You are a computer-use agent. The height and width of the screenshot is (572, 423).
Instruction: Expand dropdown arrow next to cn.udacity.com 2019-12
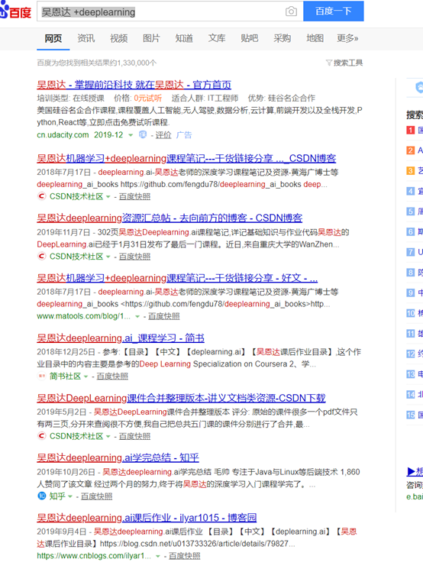click(131, 135)
